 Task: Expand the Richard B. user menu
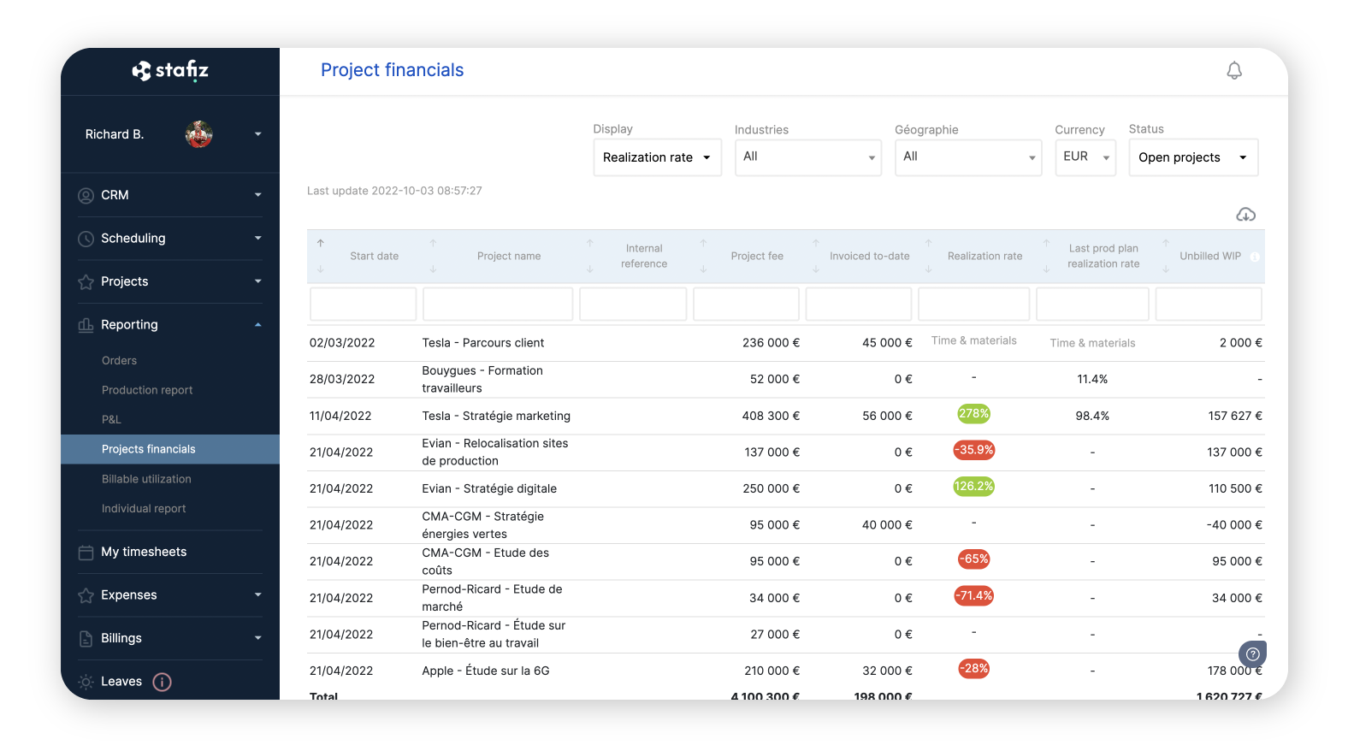(x=257, y=134)
